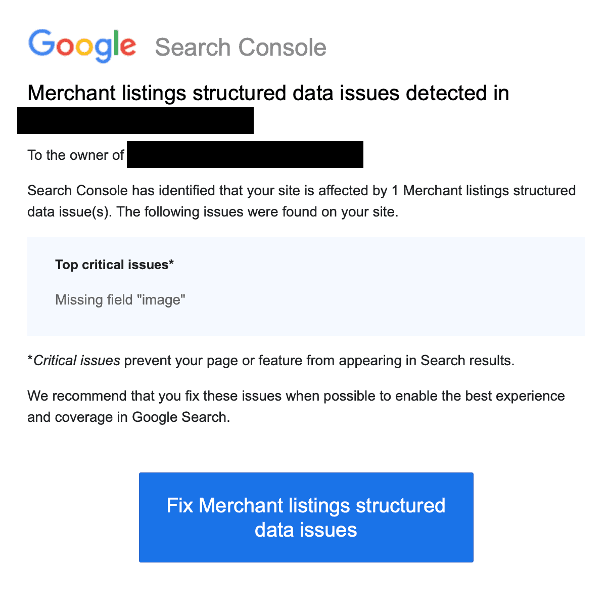This screenshot has width=607, height=607.
Task: Click the "Merchant listings structured data issues detected in" headline
Action: coord(268,94)
